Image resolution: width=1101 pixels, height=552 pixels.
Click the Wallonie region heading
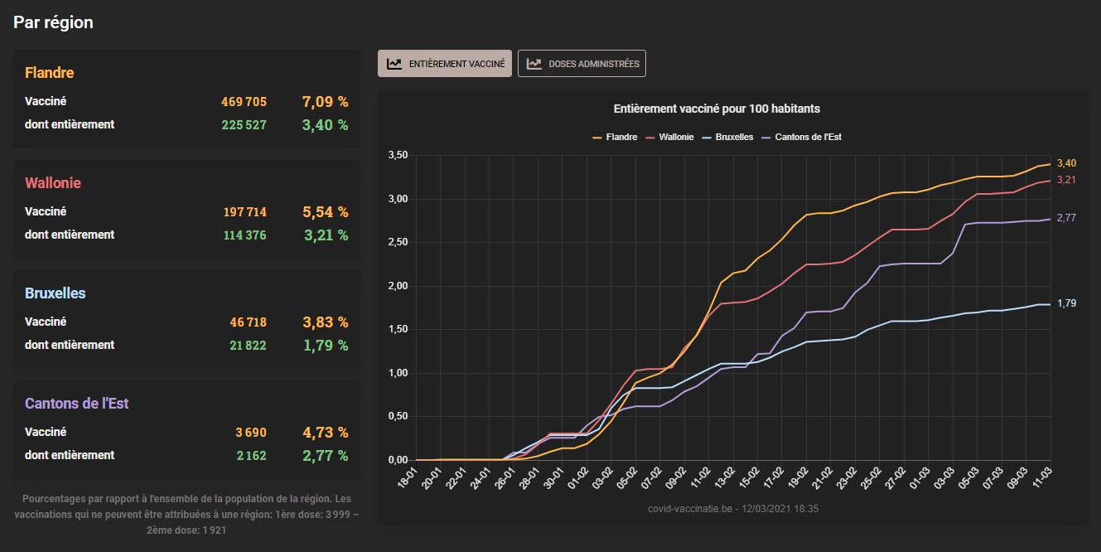point(53,183)
